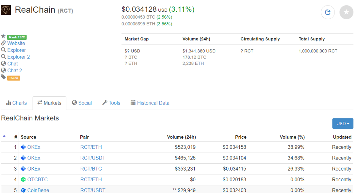Click the $1,341,380 USD volume value
The height and width of the screenshot is (193, 355).
point(199,51)
